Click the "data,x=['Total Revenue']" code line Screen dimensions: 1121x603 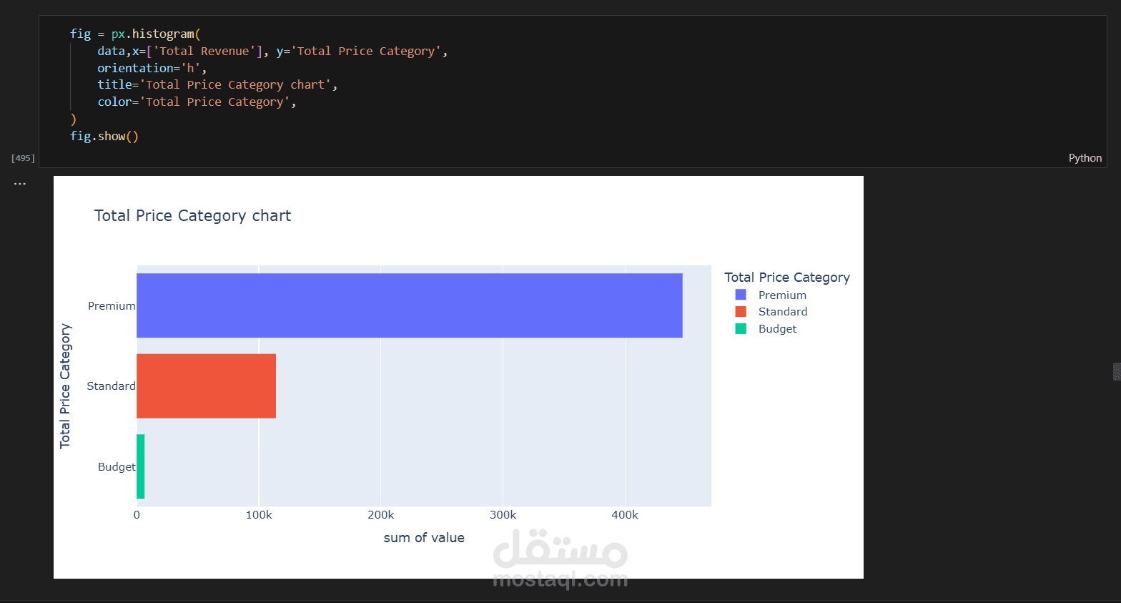[272, 51]
